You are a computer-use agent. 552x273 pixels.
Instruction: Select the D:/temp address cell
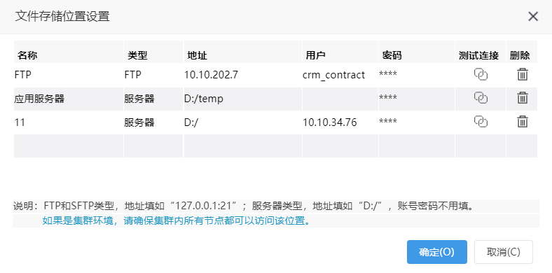(242, 99)
